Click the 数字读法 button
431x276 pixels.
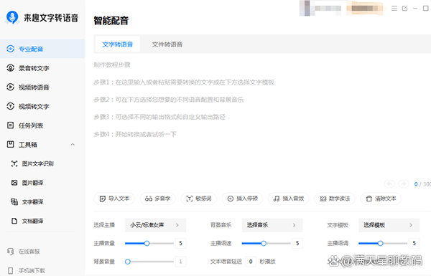coord(335,199)
